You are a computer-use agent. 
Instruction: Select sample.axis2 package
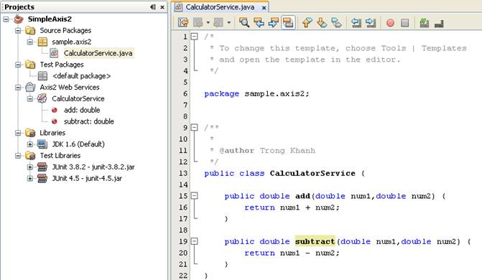72,42
